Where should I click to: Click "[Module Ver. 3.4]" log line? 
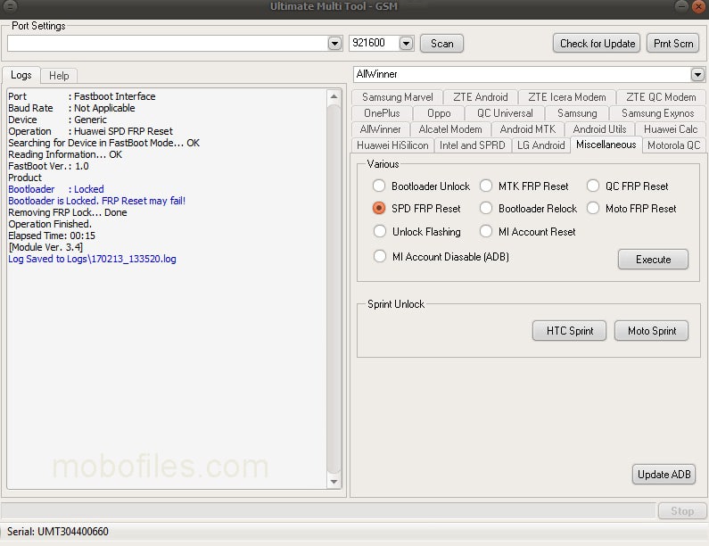pos(45,247)
